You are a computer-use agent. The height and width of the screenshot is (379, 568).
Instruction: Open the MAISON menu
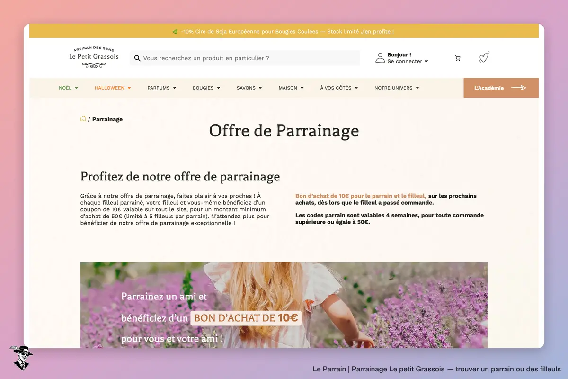coord(291,88)
